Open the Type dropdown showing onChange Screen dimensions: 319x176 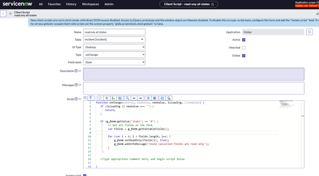[114, 54]
